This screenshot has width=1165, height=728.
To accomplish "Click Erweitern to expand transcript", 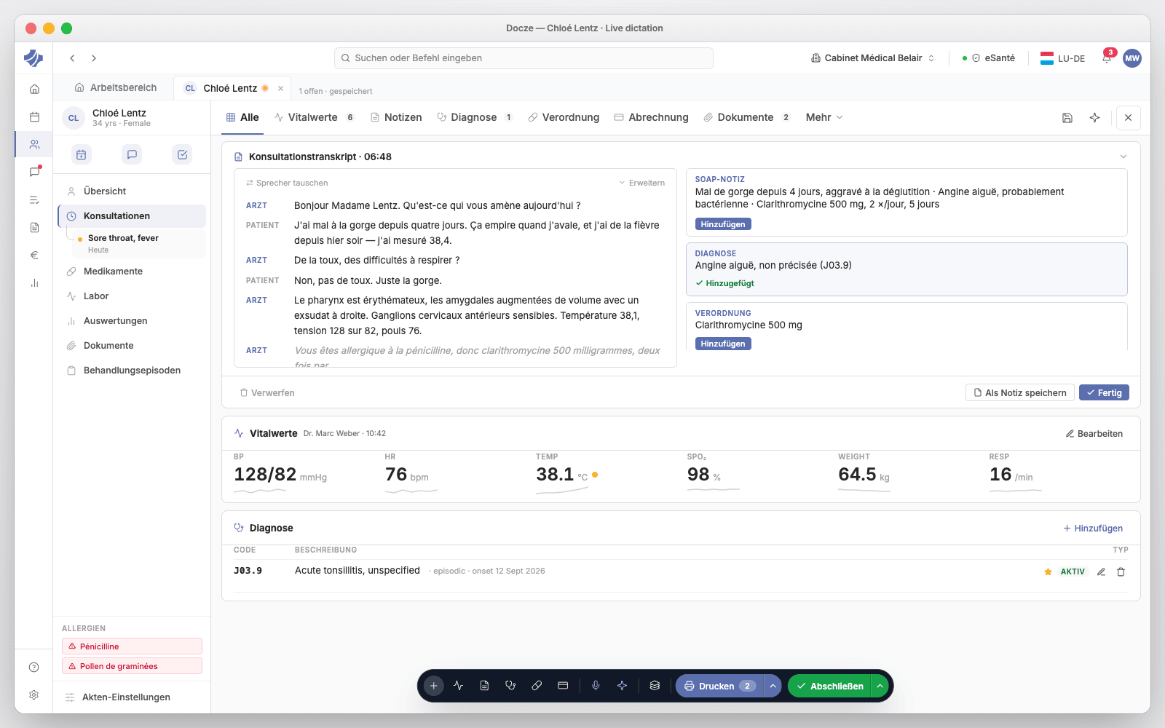I will (642, 183).
